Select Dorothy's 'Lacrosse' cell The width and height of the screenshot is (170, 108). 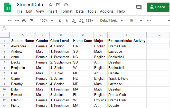point(127,84)
